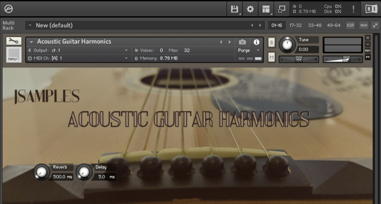Image resolution: width=381 pixels, height=204 pixels.
Task: Toggle the aux channel display button
Action: pyautogui.click(x=364, y=25)
